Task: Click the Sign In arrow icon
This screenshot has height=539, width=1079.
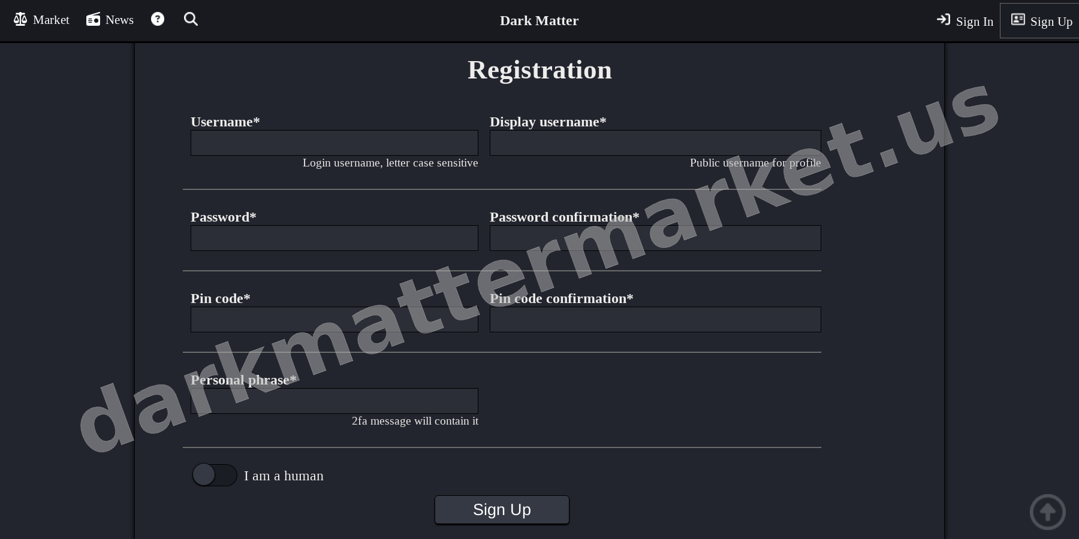Action: (943, 20)
